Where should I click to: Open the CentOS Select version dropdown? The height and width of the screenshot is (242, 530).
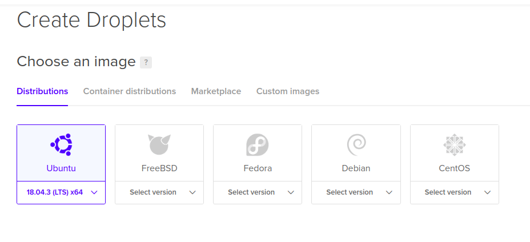pos(454,192)
